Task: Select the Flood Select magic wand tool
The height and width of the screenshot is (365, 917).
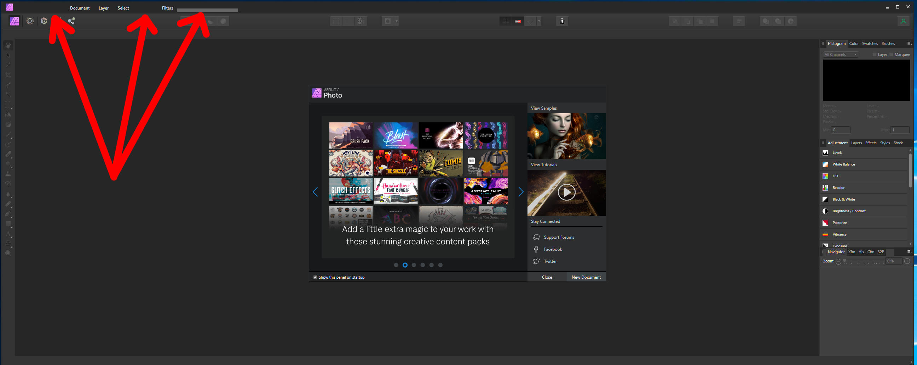Action: click(8, 95)
